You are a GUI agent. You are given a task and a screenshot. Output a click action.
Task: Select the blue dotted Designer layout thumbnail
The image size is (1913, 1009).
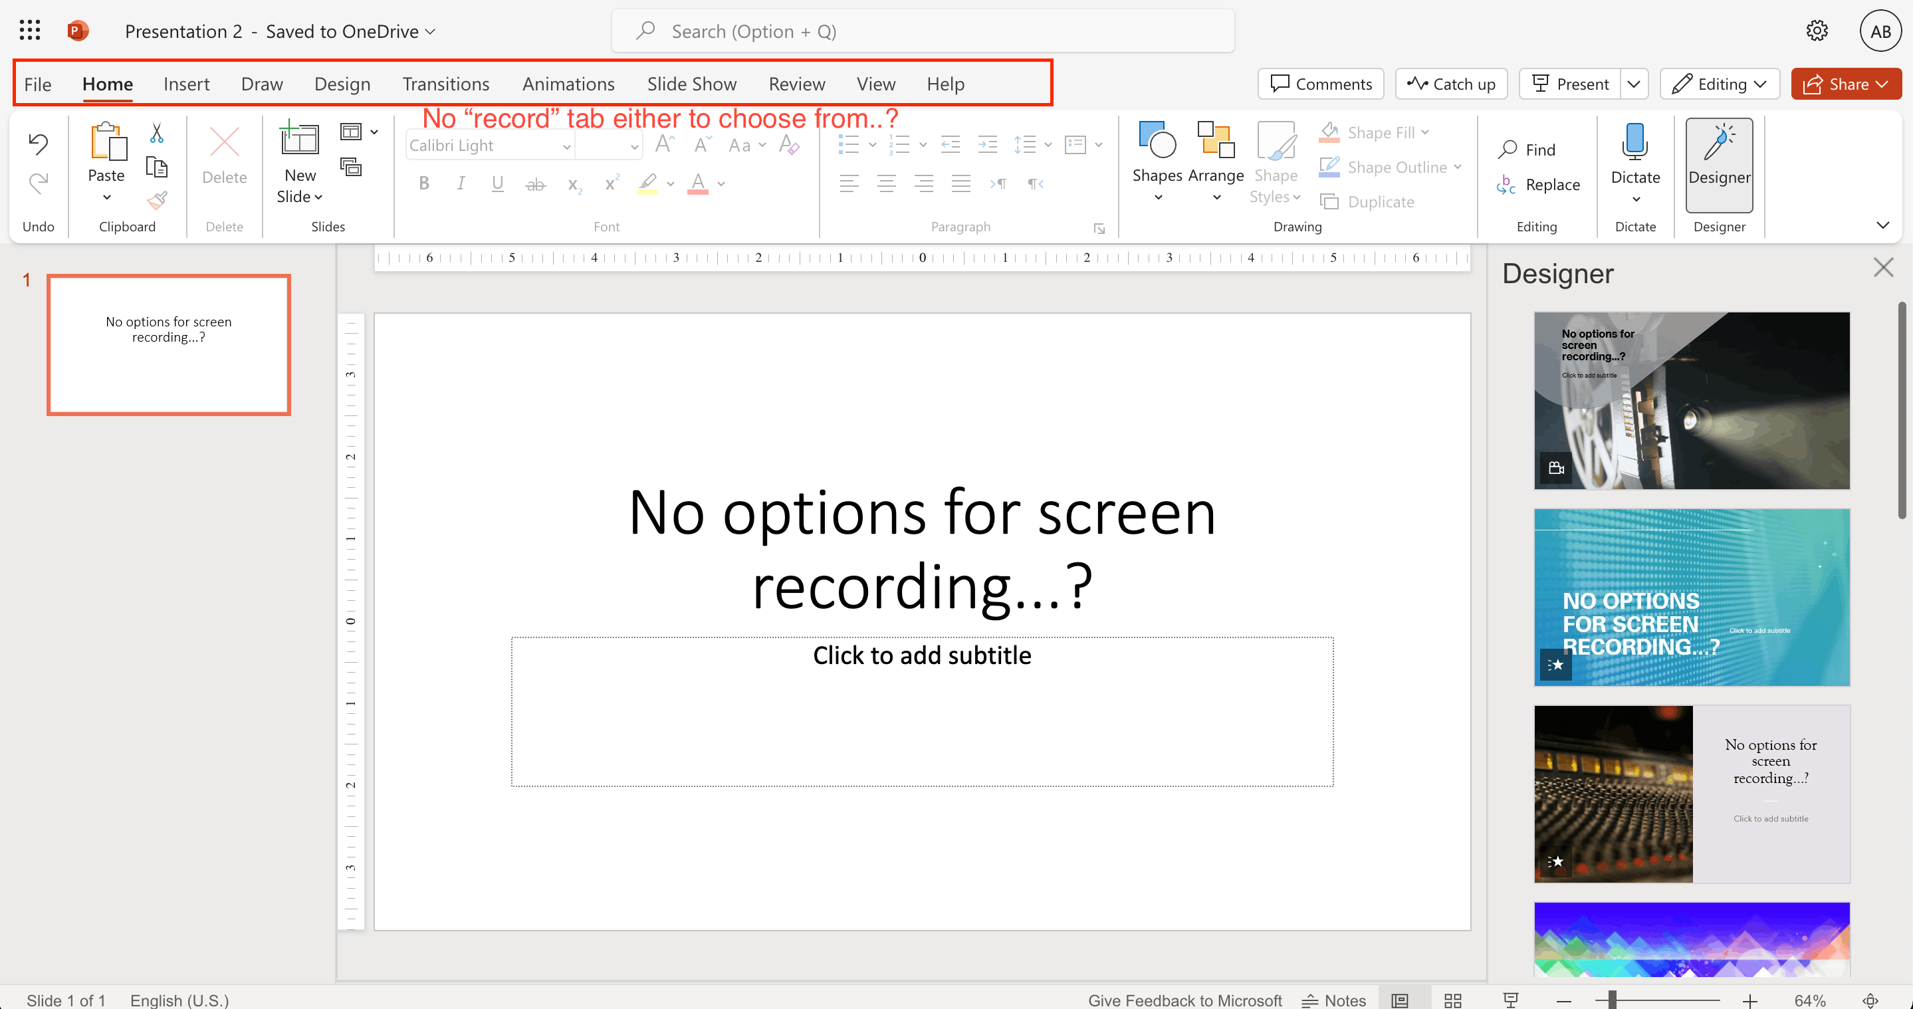(1691, 597)
